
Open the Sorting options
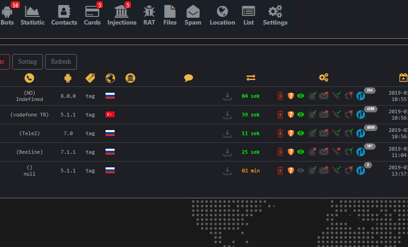click(28, 62)
